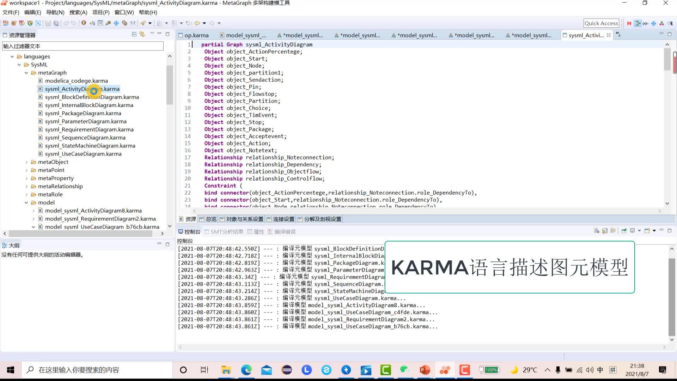
Task: Expand the metaRelationship folder
Action: (26, 186)
